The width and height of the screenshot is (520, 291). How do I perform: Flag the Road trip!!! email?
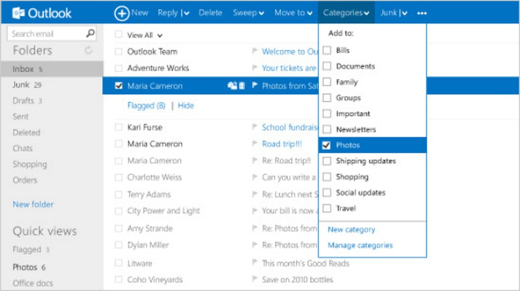point(255,143)
